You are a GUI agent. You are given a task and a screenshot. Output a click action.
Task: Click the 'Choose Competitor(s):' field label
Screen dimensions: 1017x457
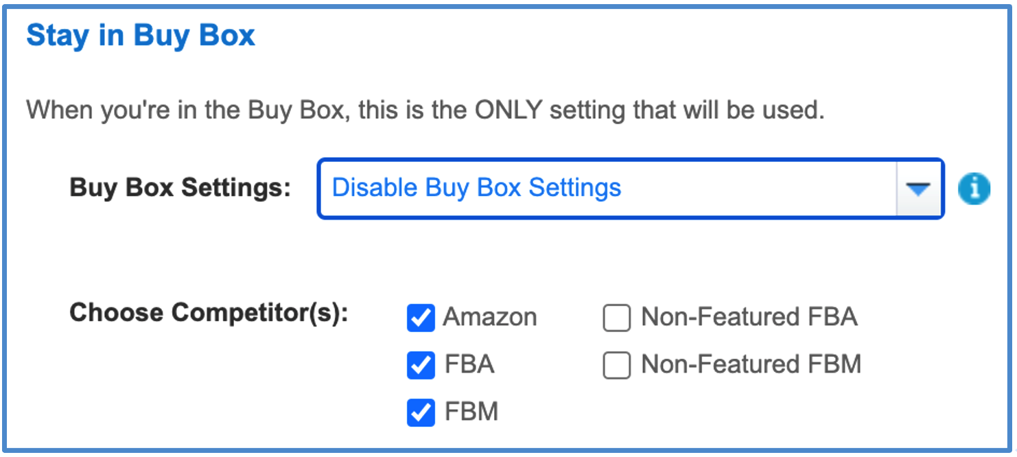coord(209,313)
